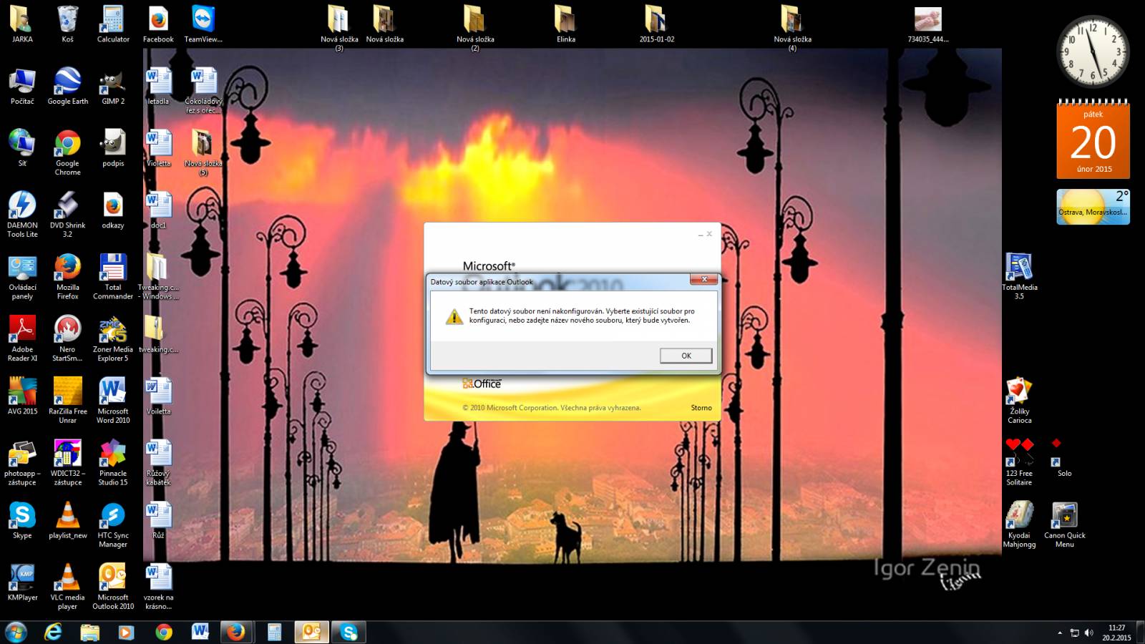
Task: Open the letadla Word document
Action: 158,86
